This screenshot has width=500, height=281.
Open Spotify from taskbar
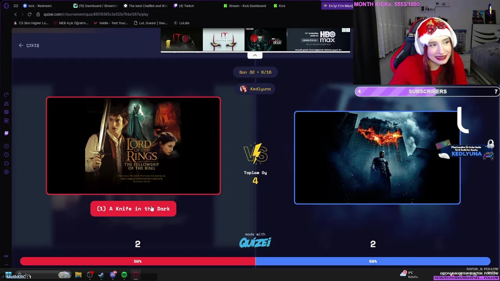coord(124,275)
